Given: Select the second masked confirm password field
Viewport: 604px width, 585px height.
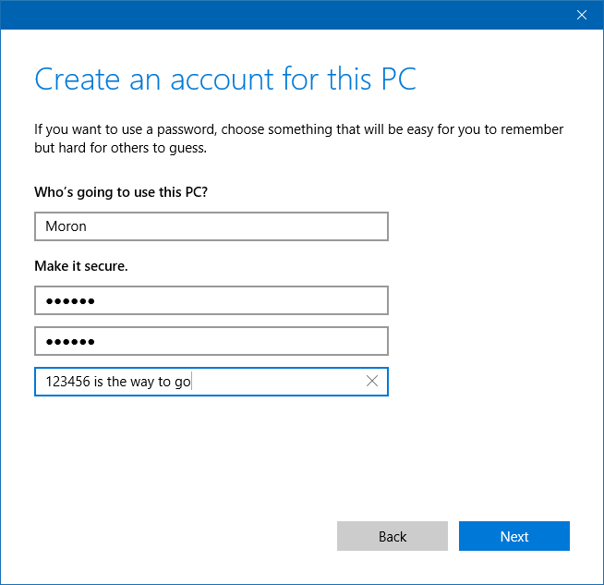Looking at the screenshot, I should point(211,341).
